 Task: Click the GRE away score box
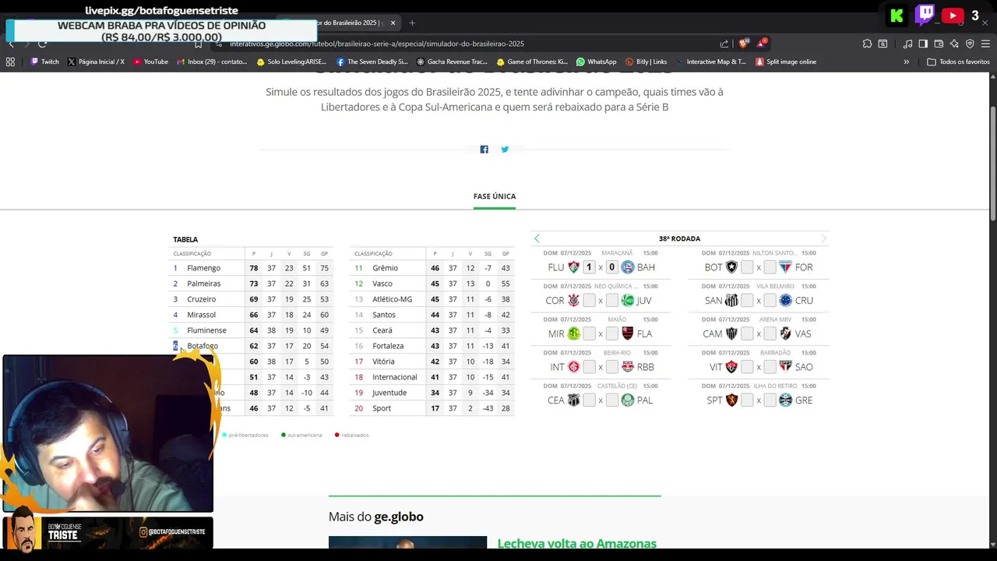(770, 400)
